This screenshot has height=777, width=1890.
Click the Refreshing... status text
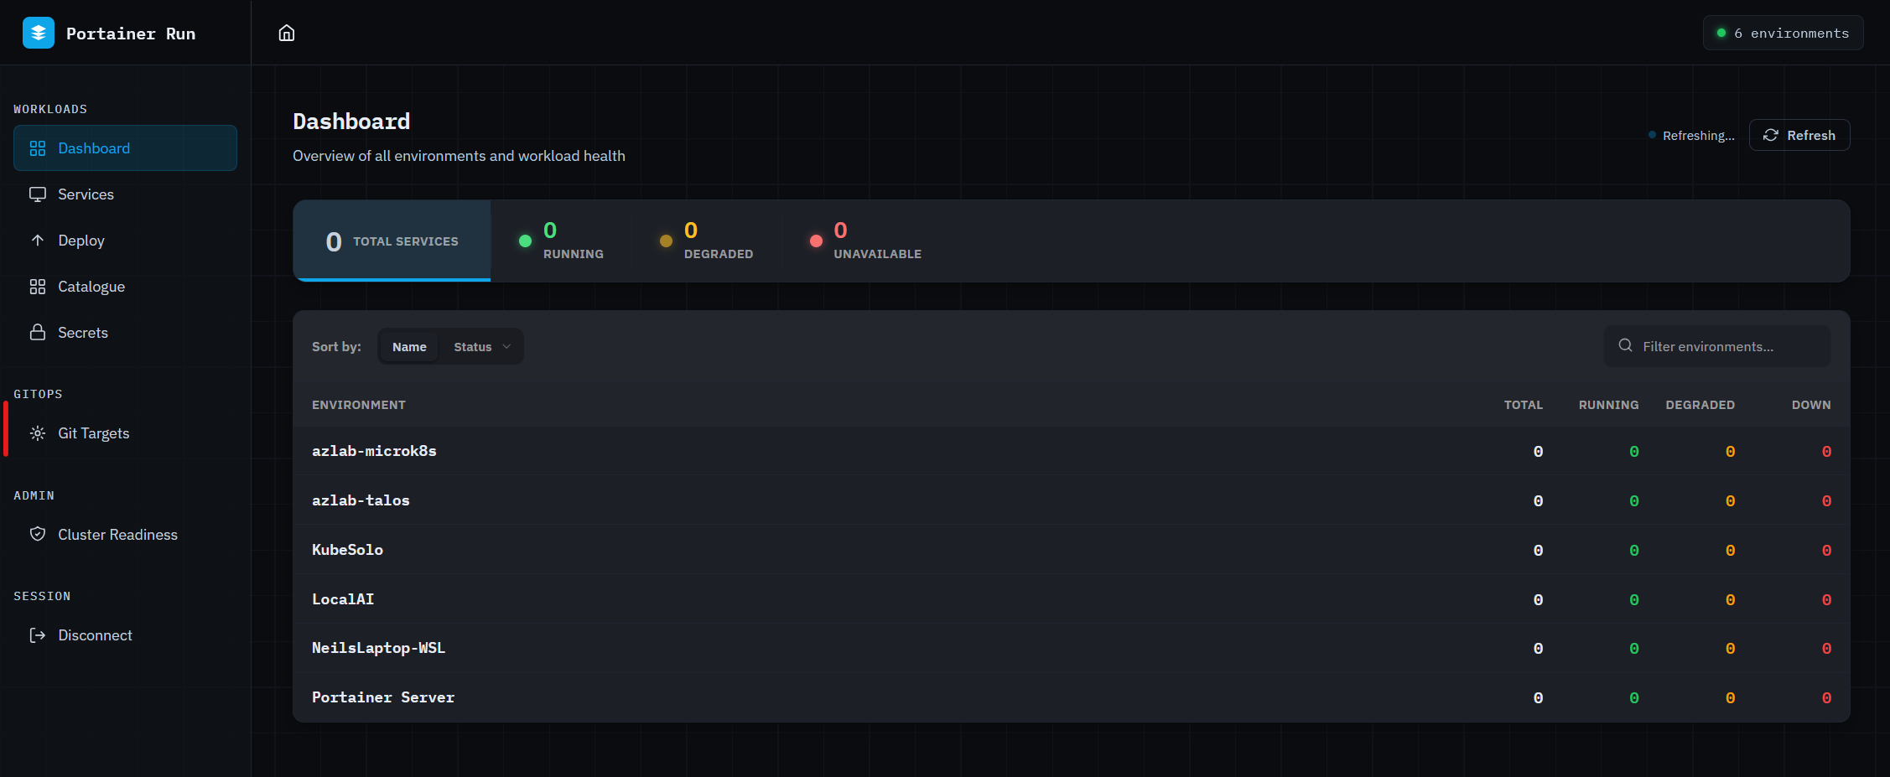coord(1698,136)
